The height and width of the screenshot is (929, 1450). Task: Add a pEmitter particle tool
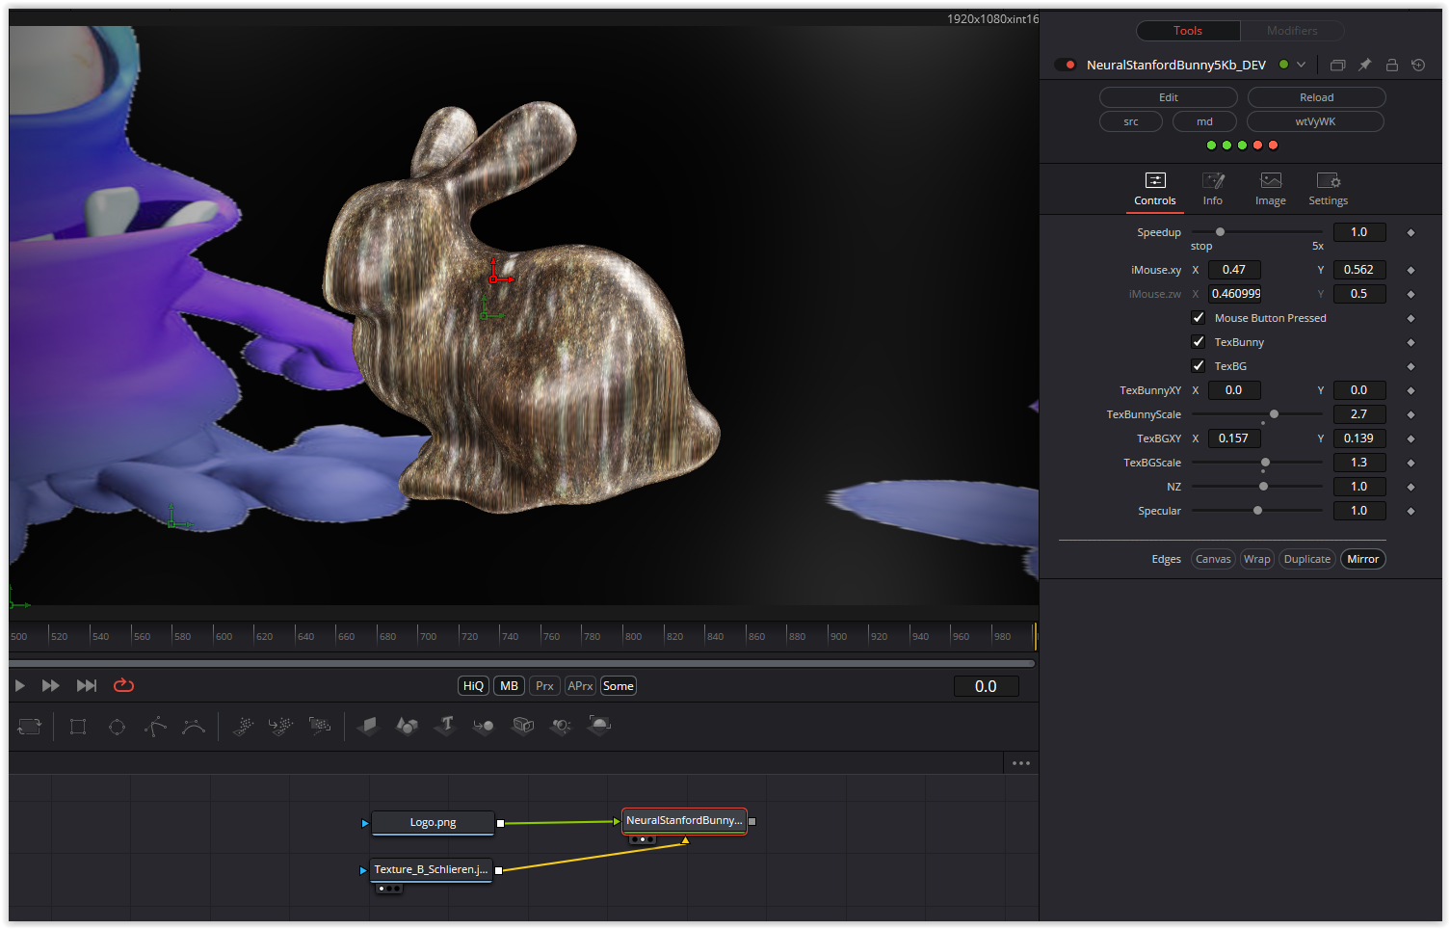pos(244,727)
